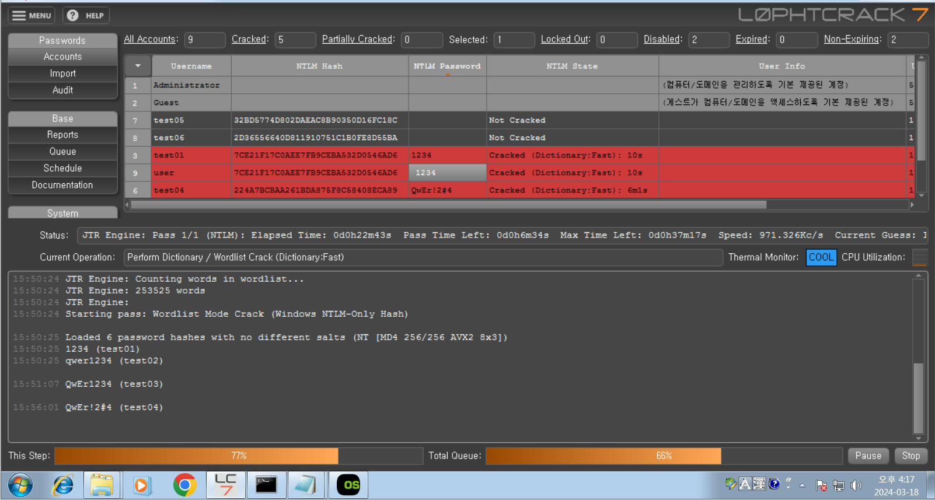Screen dimensions: 935x500
Task: Open the Windows Start orb
Action: click(20, 485)
